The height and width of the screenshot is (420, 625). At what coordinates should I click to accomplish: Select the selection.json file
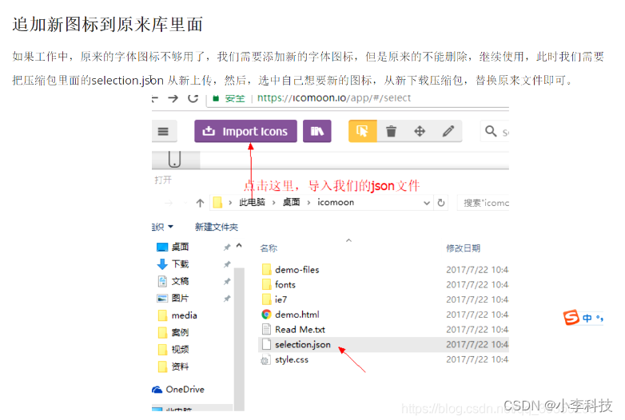point(302,345)
